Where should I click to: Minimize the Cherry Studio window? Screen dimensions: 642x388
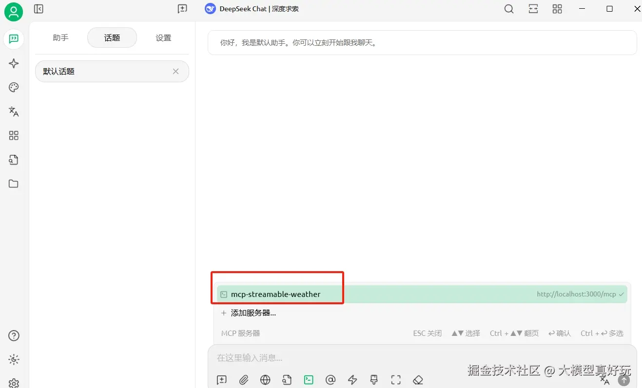tap(582, 9)
